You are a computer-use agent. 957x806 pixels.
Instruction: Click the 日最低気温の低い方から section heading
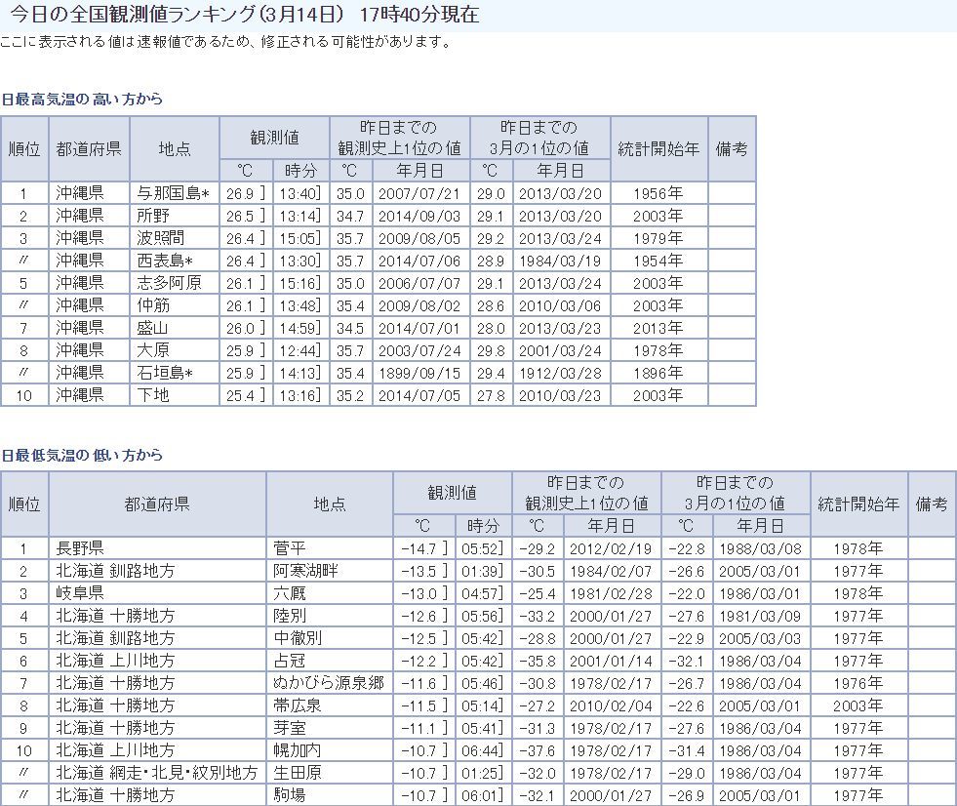(82, 456)
